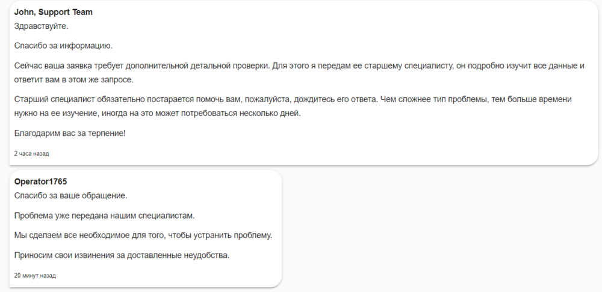Click the line Спасибо за ваше обращение.
Image resolution: width=602 pixels, height=292 pixels.
click(70, 195)
